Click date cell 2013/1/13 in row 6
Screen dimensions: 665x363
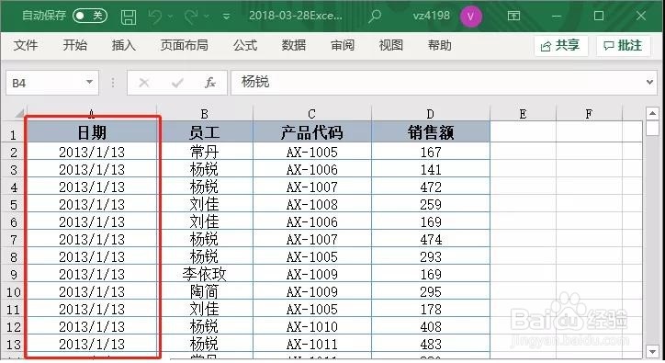(92, 222)
